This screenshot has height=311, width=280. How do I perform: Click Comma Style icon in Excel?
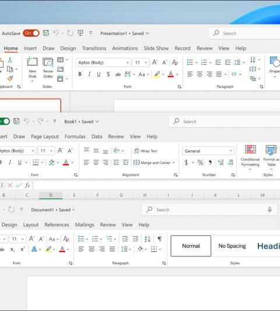click(x=210, y=163)
